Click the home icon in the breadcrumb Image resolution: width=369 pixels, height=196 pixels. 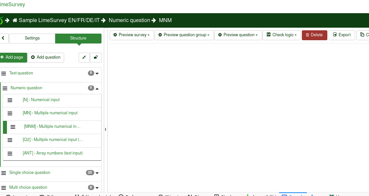pos(15,20)
